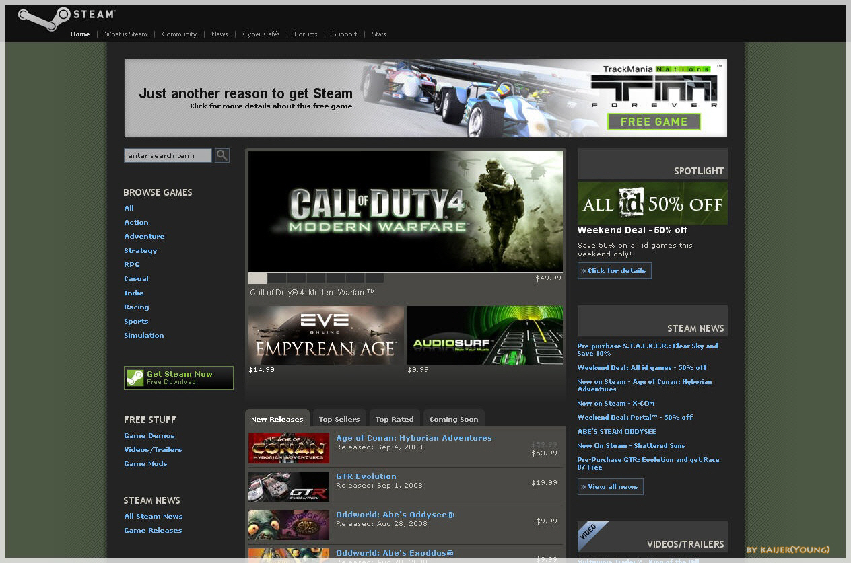The image size is (851, 563).
Task: Switch to Top Sellers tab
Action: [x=339, y=418]
